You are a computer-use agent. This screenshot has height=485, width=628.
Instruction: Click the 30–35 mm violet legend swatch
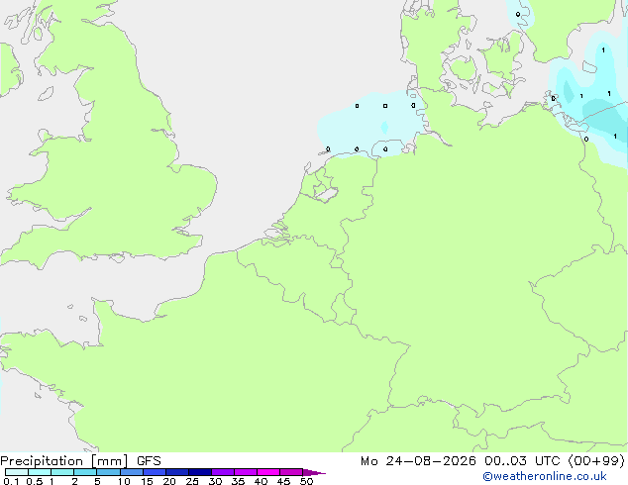(223, 472)
